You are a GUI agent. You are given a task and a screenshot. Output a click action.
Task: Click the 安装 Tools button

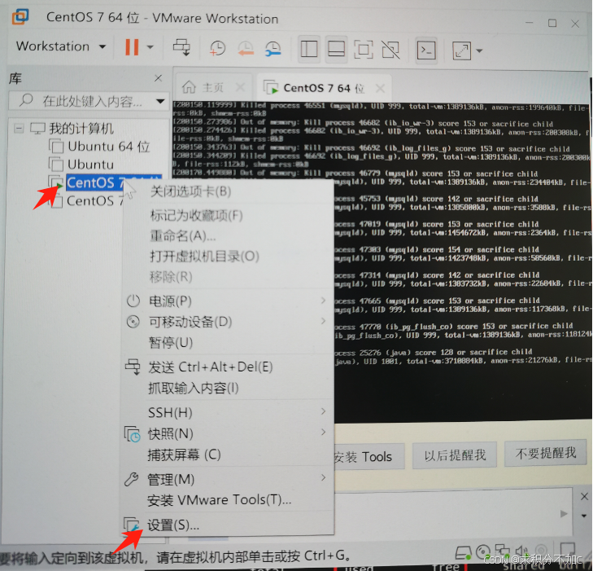tap(368, 457)
